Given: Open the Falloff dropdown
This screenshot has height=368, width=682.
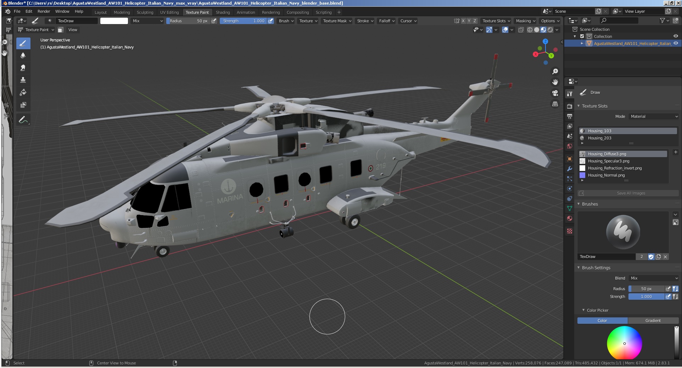Looking at the screenshot, I should [x=387, y=21].
